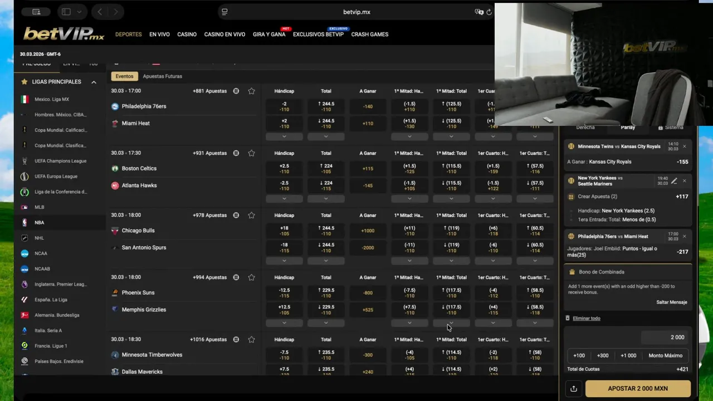The width and height of the screenshot is (713, 401).
Task: Expand Total options for 76ers vs Heat
Action: (x=326, y=136)
